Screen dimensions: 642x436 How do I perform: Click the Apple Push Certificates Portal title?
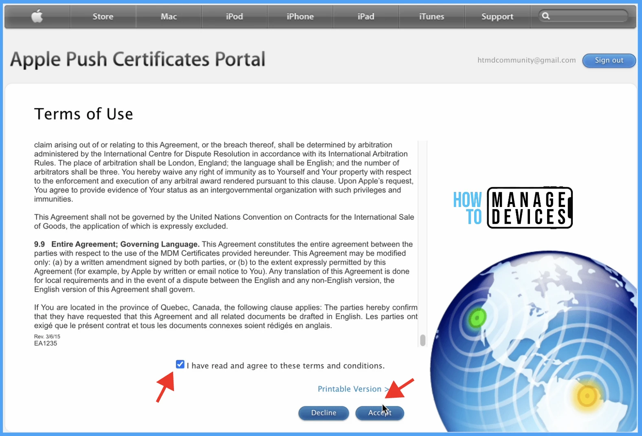tap(138, 59)
